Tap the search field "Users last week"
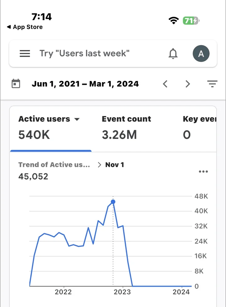 (x=84, y=54)
